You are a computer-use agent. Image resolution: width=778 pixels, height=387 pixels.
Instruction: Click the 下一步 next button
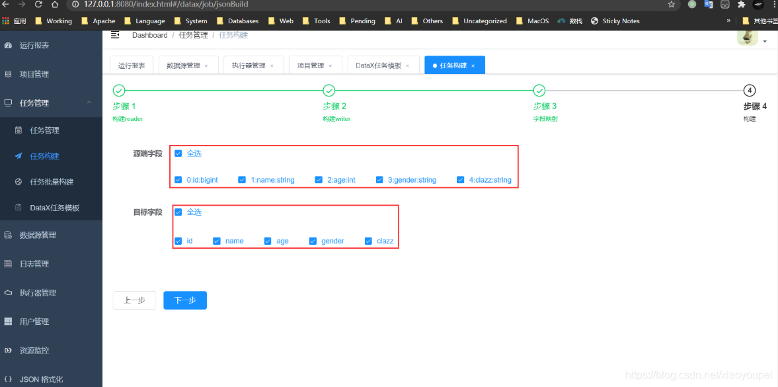[185, 300]
